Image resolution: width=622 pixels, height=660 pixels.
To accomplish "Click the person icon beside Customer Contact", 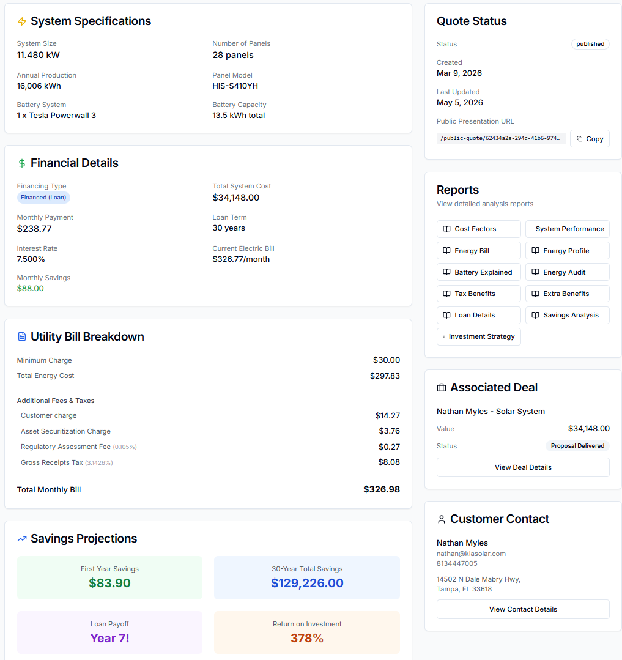I will (442, 519).
